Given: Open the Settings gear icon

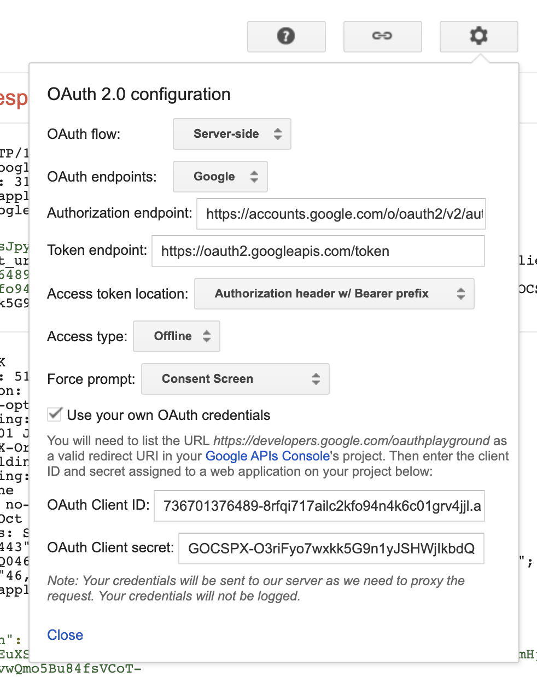Looking at the screenshot, I should click(478, 36).
